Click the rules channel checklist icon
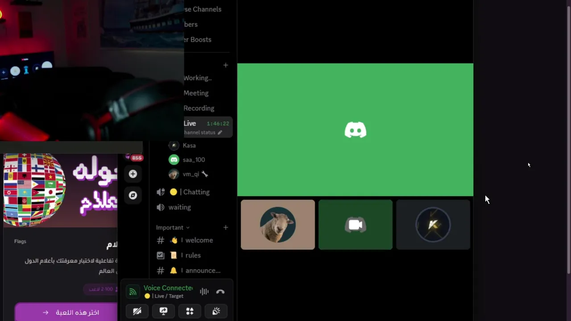571x321 pixels. click(x=161, y=255)
